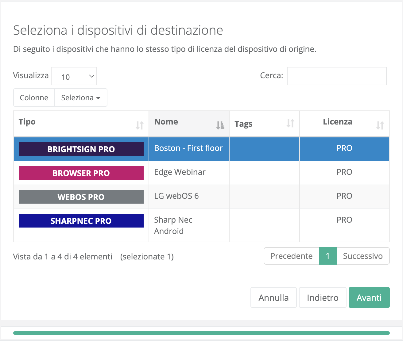Image resolution: width=403 pixels, height=341 pixels.
Task: Go to page 1 in pagination
Action: pos(327,256)
